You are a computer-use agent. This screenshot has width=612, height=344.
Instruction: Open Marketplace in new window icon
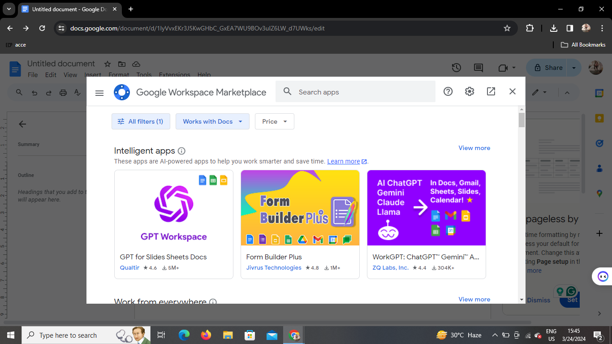491,91
